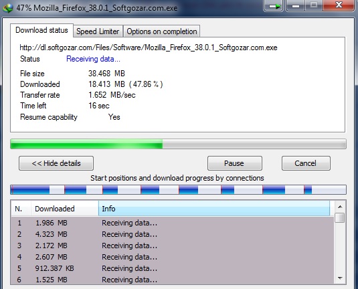Click the green download progress bar
The image size is (358, 289).
point(178,144)
